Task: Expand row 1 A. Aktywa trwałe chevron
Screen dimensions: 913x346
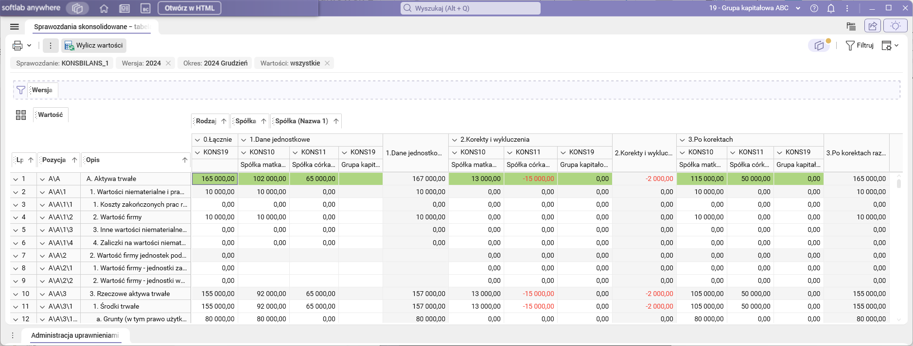Action: tap(16, 179)
